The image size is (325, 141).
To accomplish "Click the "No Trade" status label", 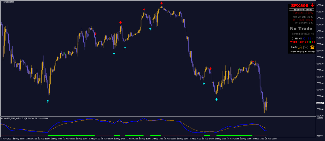I will [301, 29].
